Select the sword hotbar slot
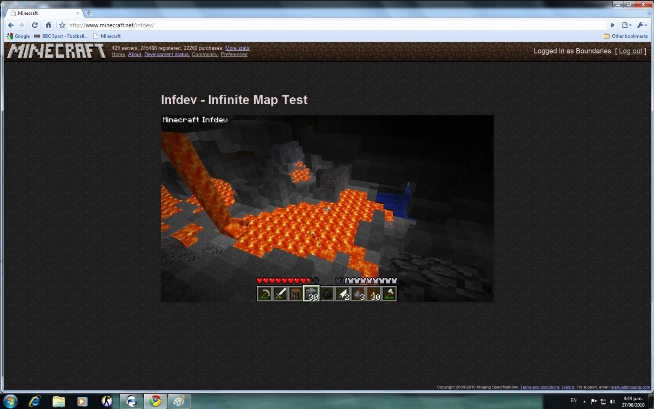The image size is (654, 409). pos(280,294)
